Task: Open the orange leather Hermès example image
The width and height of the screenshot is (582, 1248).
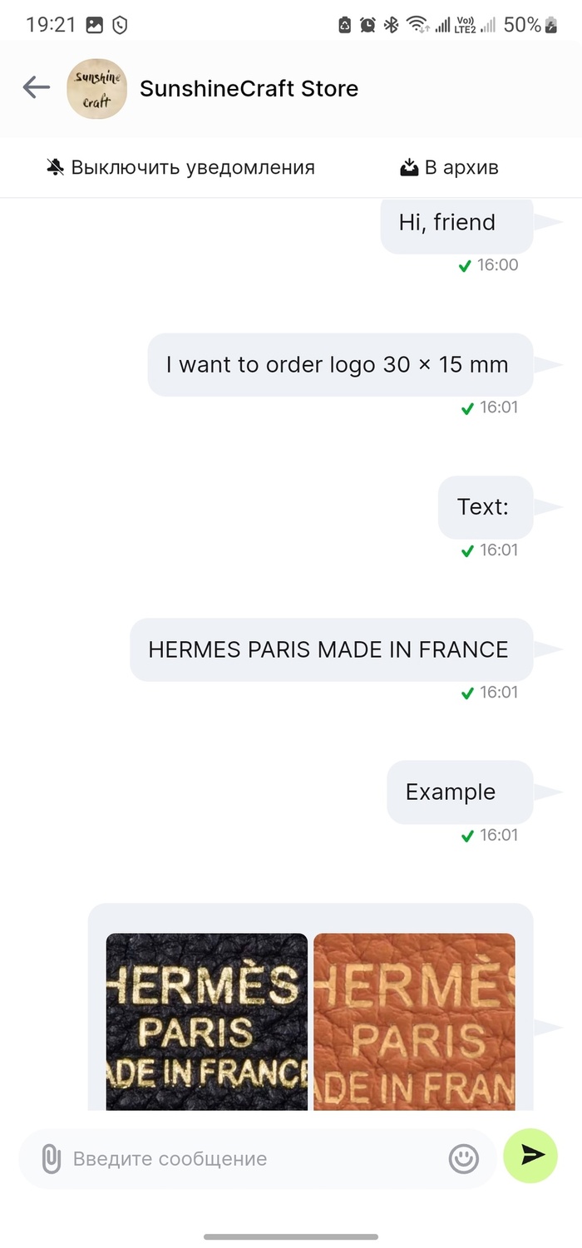Action: (414, 1021)
